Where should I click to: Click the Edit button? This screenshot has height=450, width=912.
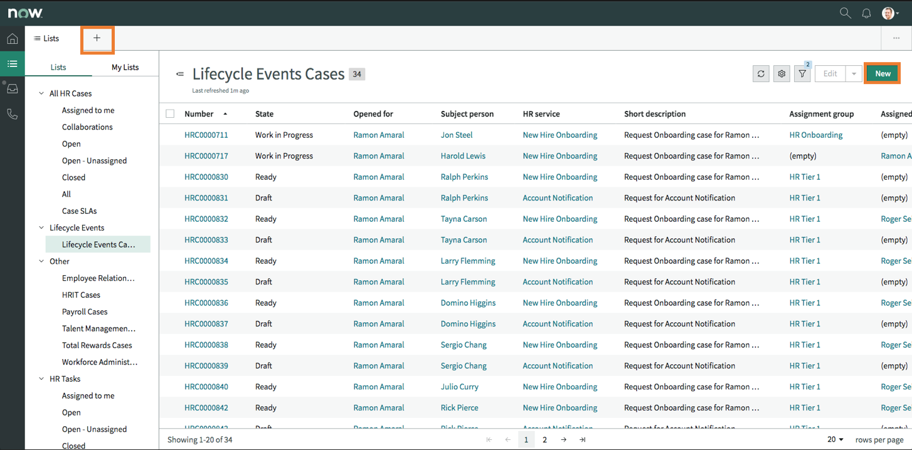point(830,74)
